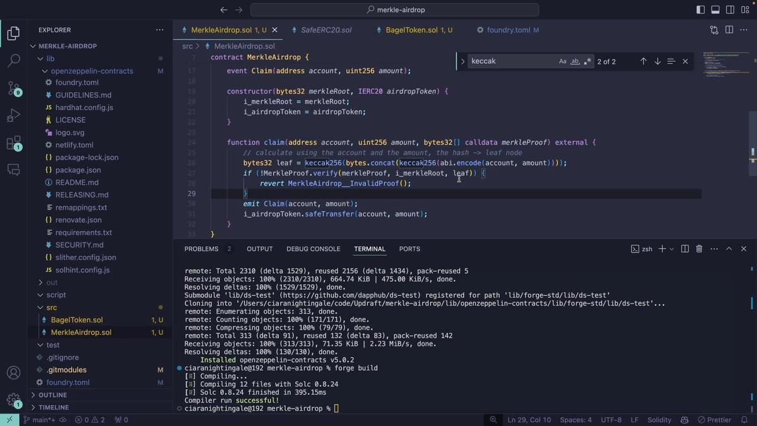Collapse the lib folder
Viewport: 757px width, 426px height.
tap(100, 59)
